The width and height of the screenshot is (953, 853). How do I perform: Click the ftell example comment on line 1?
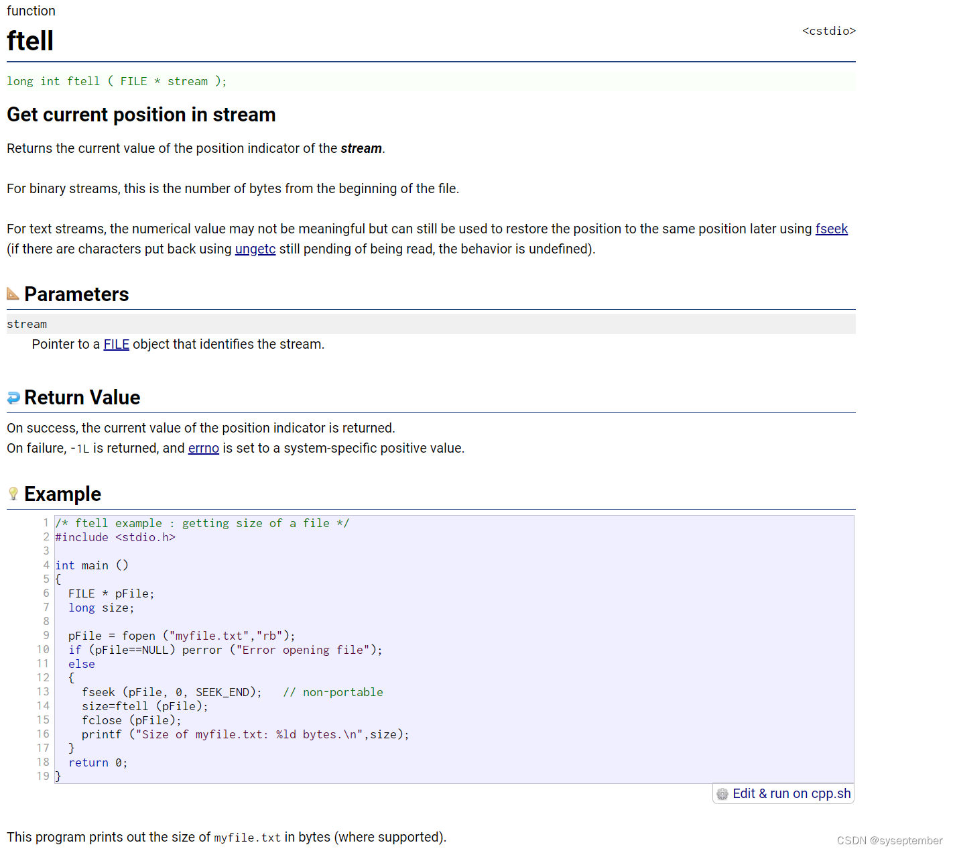[202, 523]
